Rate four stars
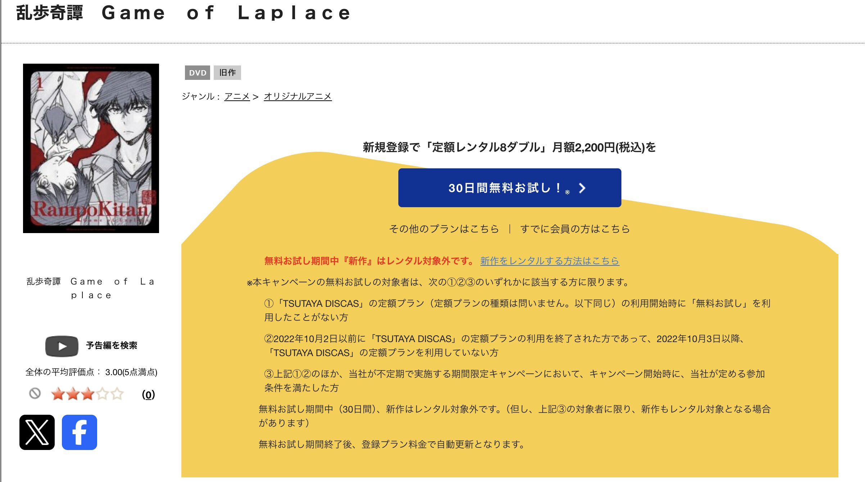The height and width of the screenshot is (482, 865). click(102, 394)
